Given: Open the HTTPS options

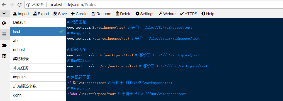Looking at the screenshot, I should [x=189, y=14].
